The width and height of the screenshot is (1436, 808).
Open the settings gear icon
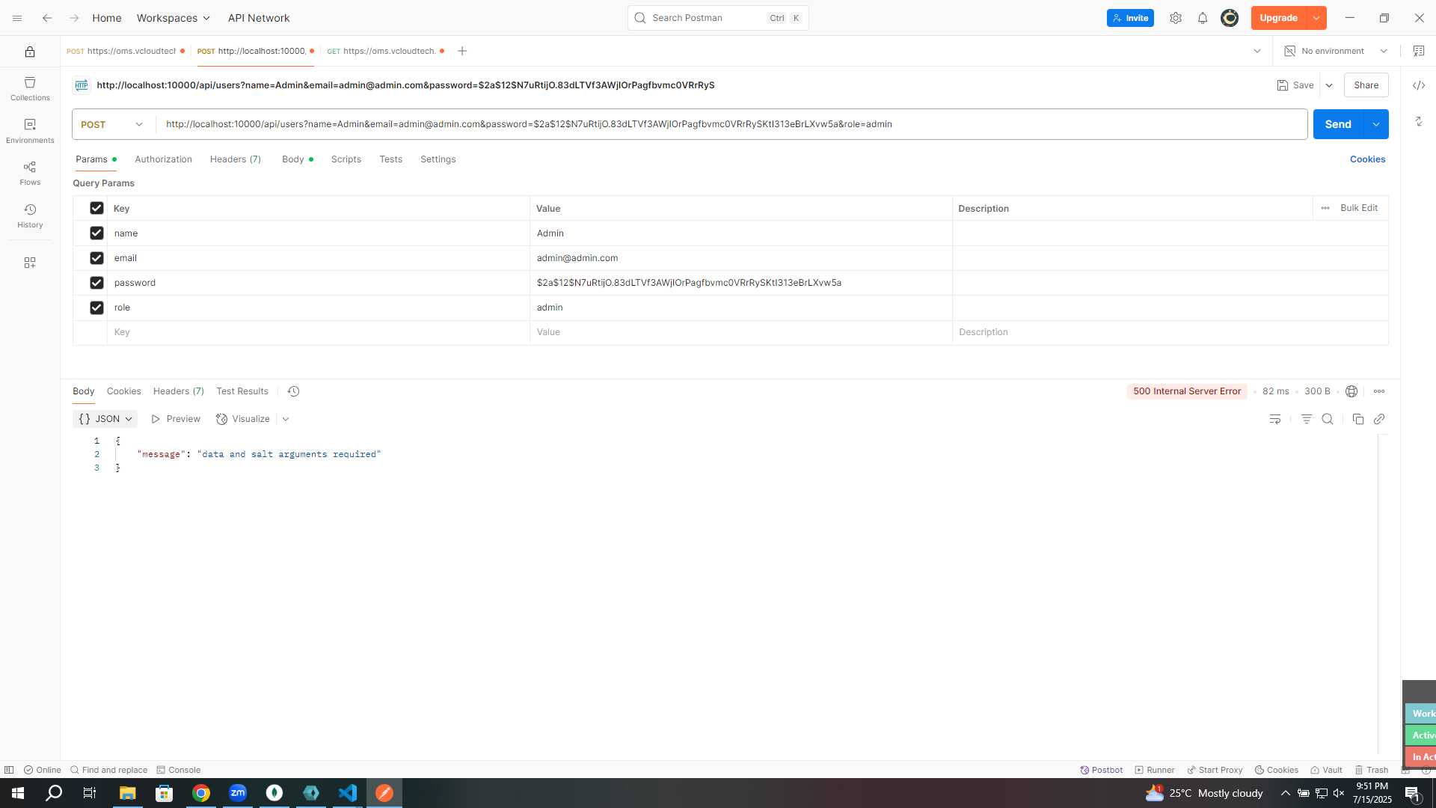click(x=1176, y=18)
